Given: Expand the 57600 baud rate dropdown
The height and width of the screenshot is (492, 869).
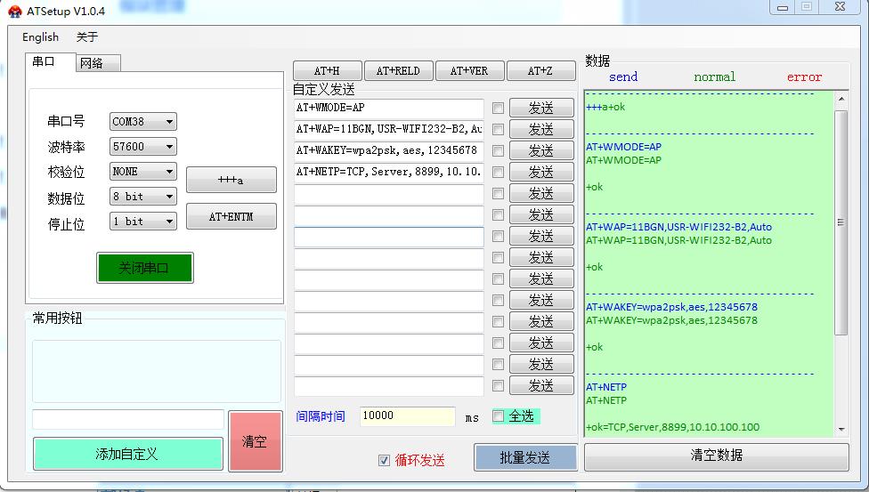Looking at the screenshot, I should pos(143,147).
